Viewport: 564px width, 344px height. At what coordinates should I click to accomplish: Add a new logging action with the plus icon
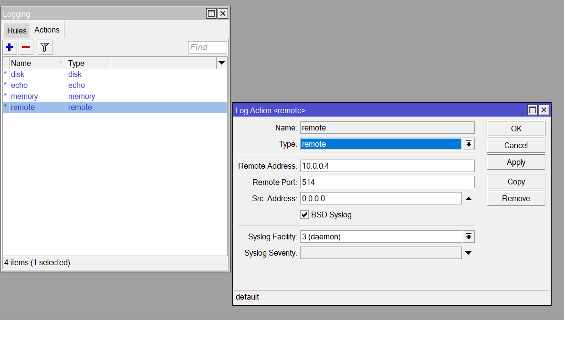(10, 47)
